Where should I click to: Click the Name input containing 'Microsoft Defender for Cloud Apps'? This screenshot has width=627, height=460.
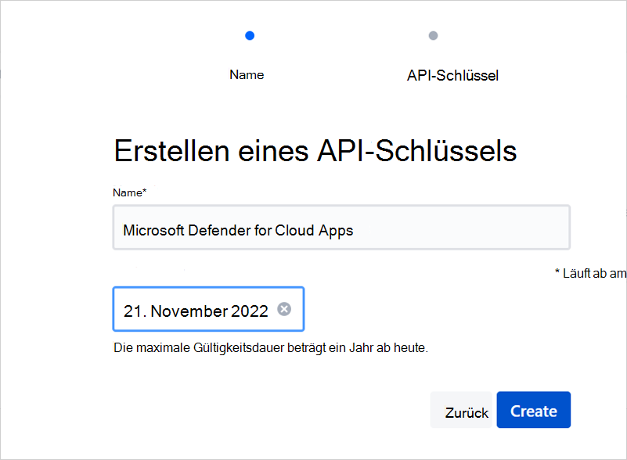341,227
